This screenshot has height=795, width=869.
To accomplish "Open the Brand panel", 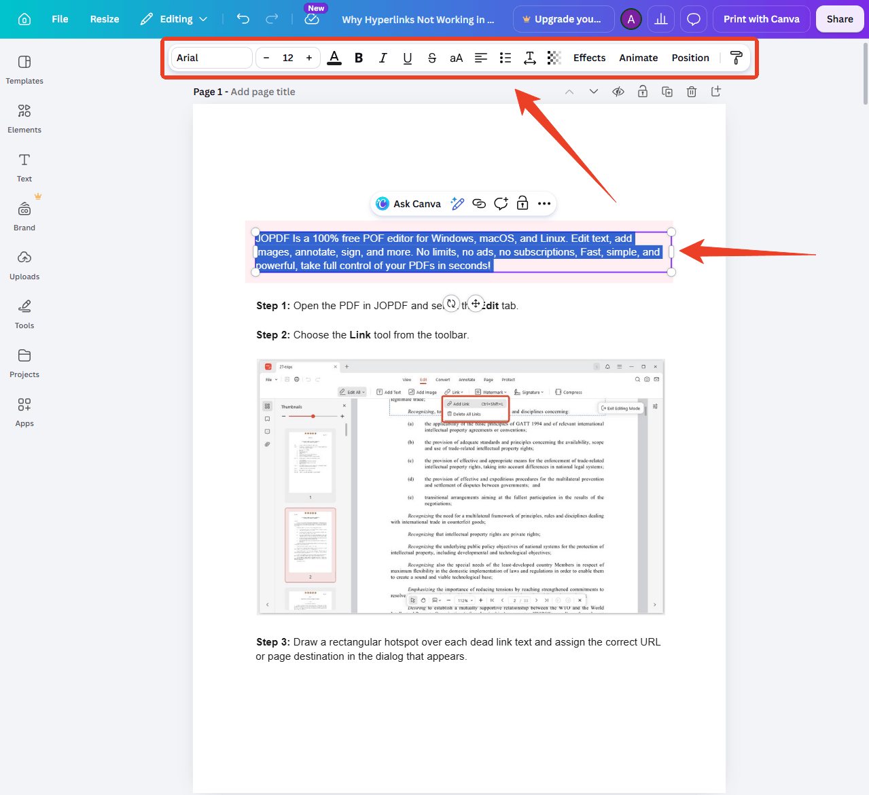I will (x=24, y=216).
